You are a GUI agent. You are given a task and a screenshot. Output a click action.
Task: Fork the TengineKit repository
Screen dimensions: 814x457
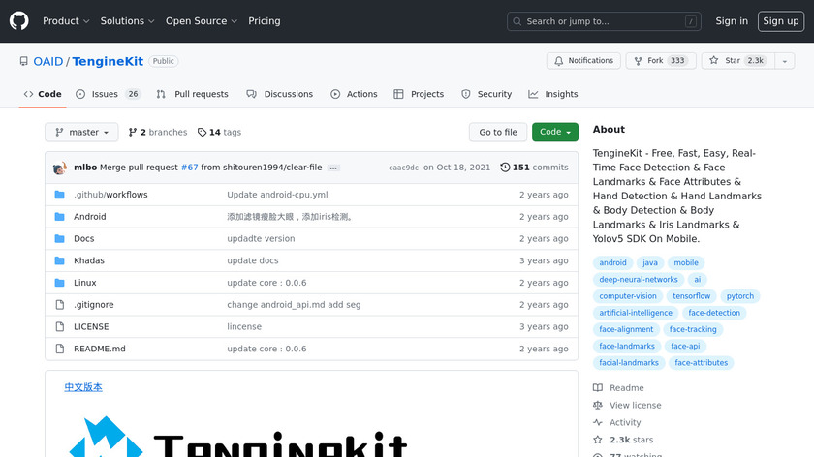661,61
